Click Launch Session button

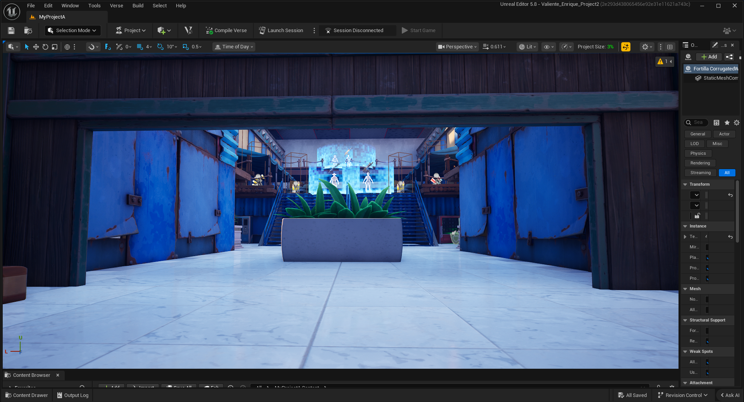click(x=281, y=31)
